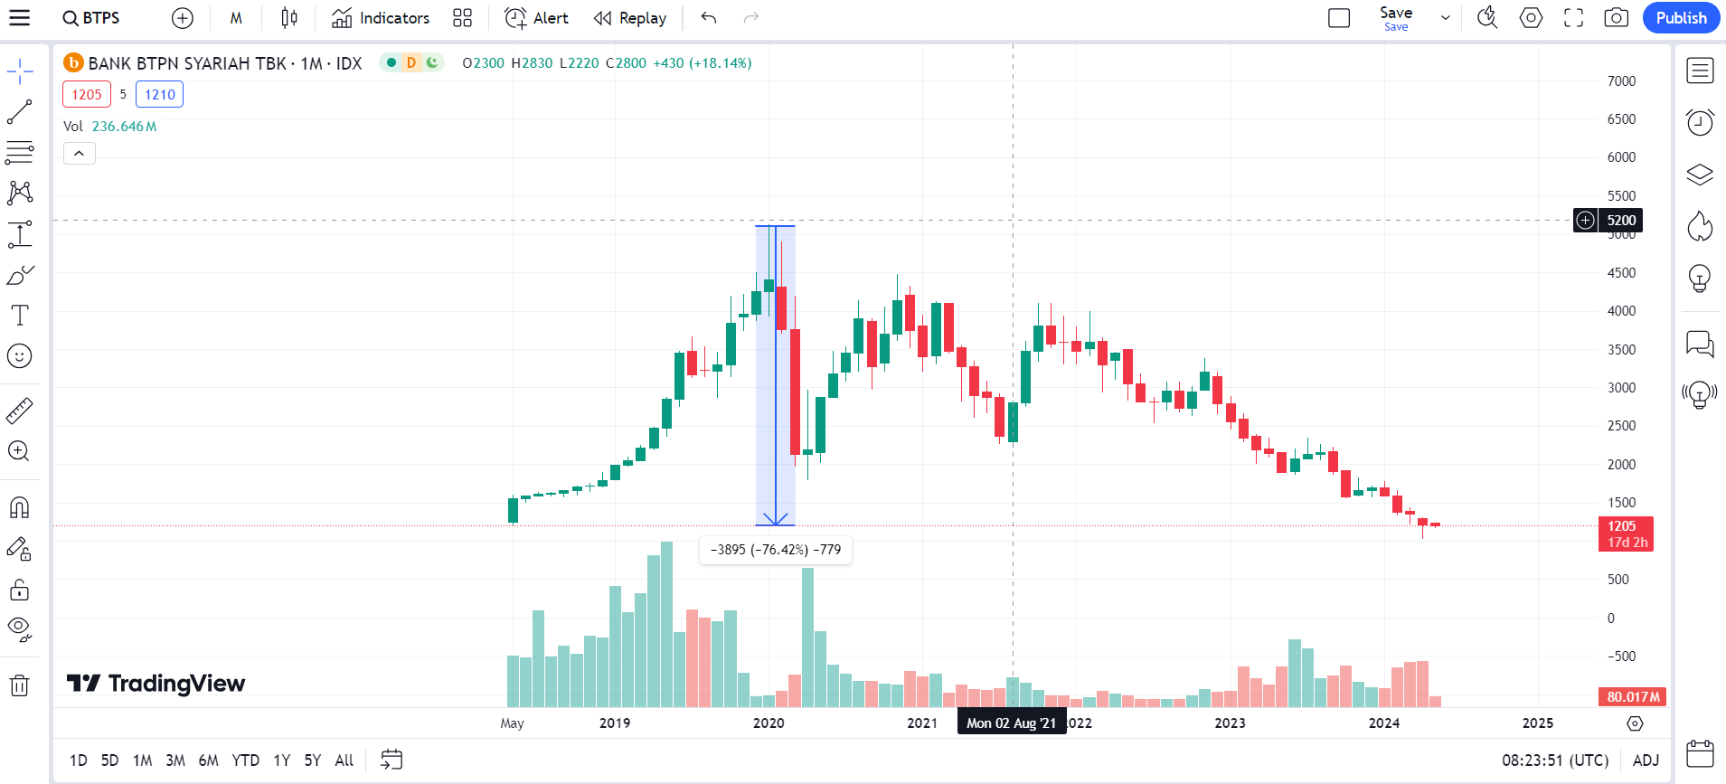The height and width of the screenshot is (784, 1726).
Task: Set range to 1Y
Action: point(282,760)
